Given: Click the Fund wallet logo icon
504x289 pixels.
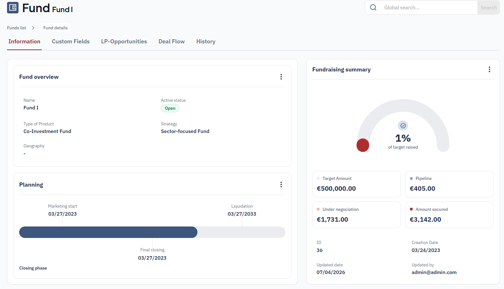Looking at the screenshot, I should [x=13, y=8].
